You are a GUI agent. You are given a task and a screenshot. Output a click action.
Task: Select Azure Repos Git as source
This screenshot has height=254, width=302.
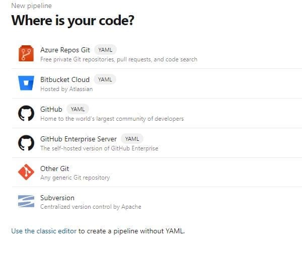click(x=65, y=50)
